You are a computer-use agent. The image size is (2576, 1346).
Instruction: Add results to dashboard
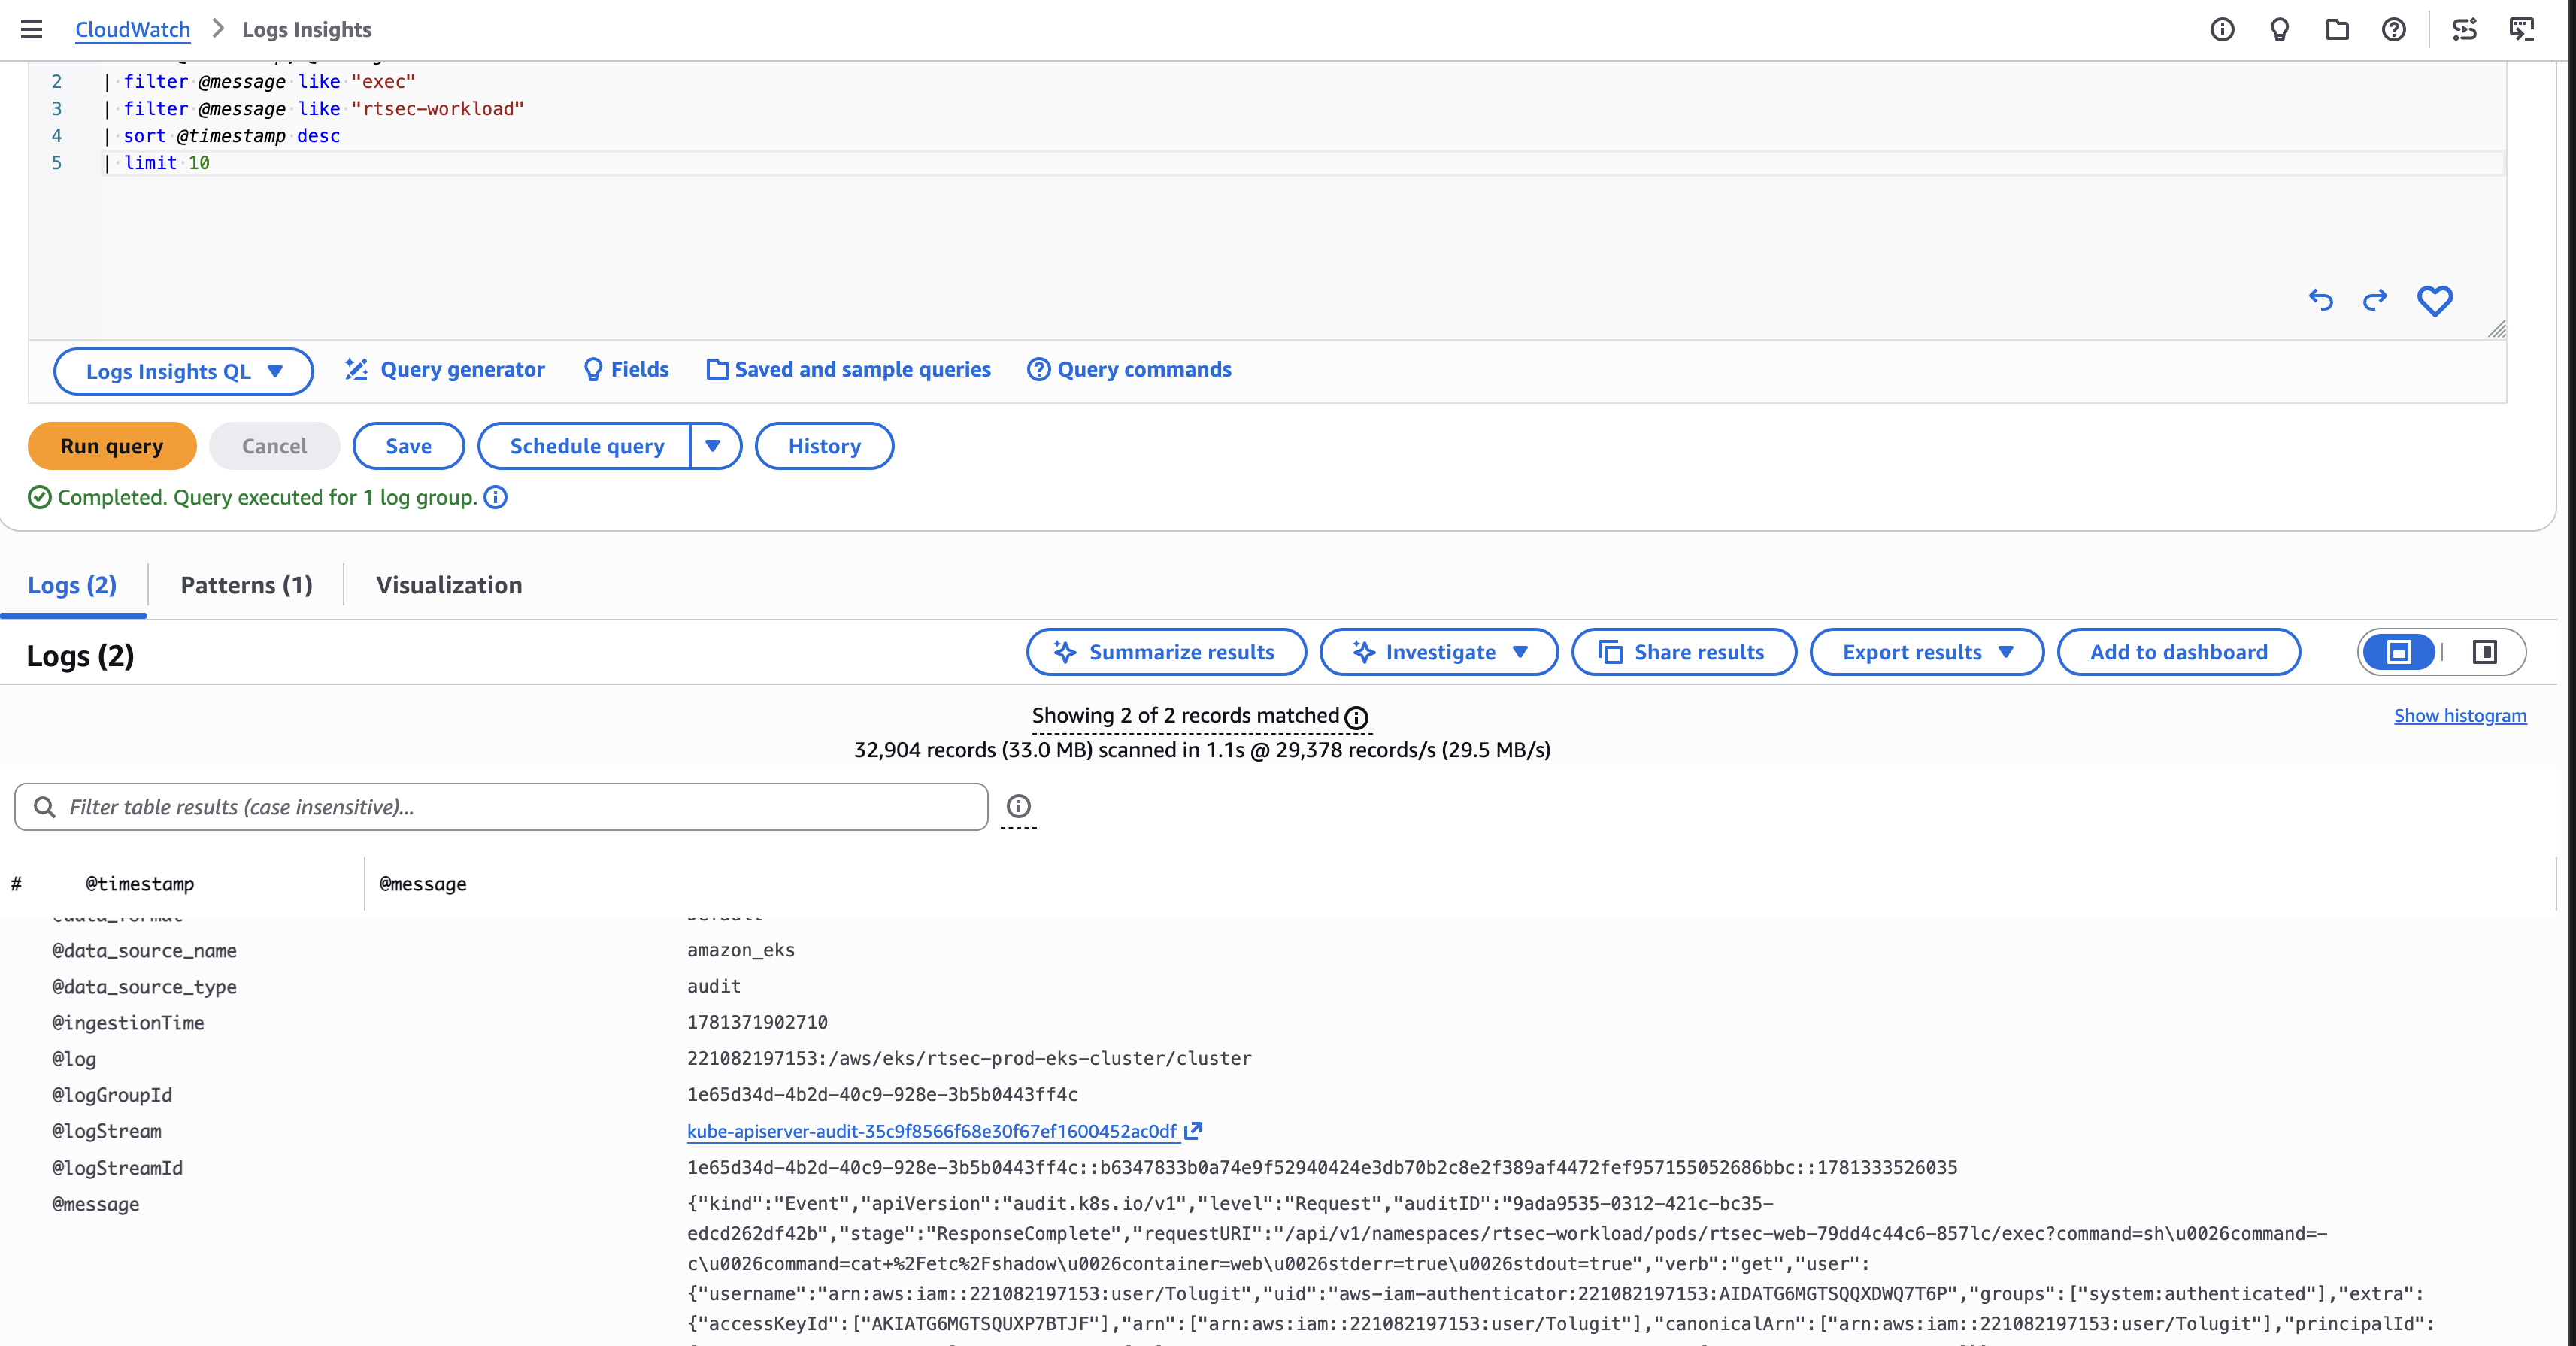click(x=2179, y=652)
